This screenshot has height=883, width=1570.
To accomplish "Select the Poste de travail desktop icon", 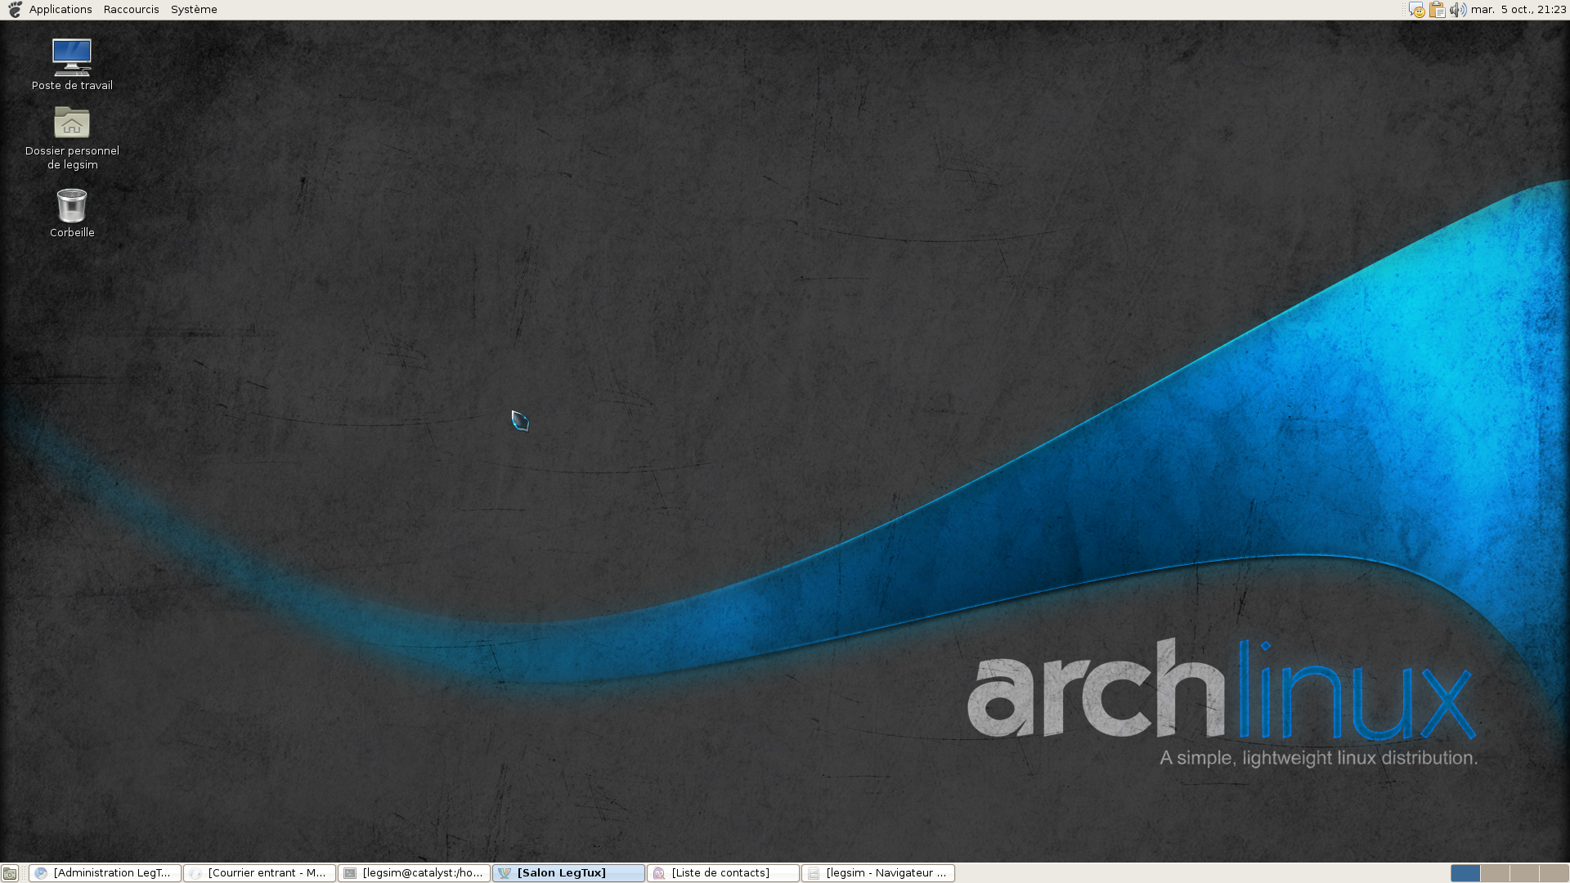I will 72,64.
